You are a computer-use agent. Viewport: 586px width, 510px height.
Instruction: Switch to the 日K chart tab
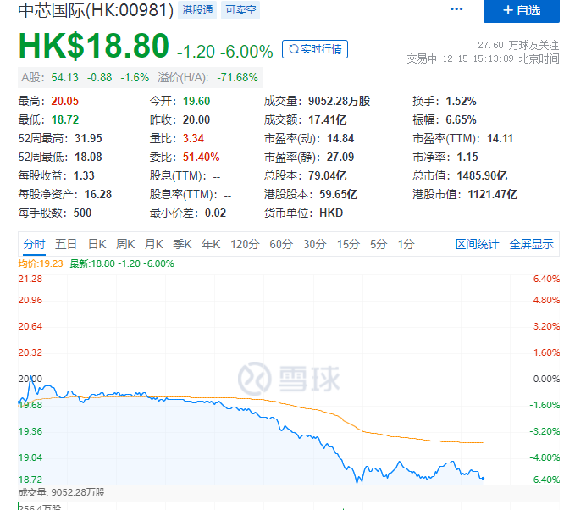[x=97, y=244]
